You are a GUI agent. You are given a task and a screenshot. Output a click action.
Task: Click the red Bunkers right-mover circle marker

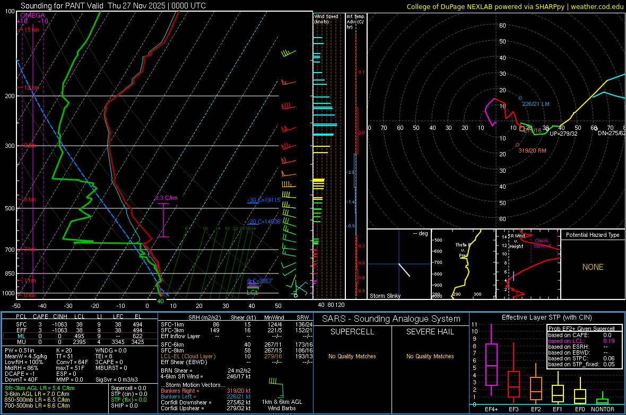pyautogui.click(x=517, y=145)
